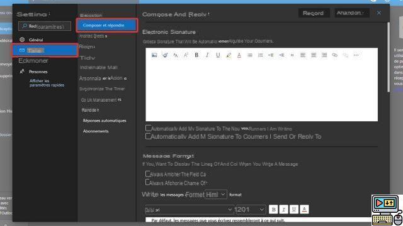Click the superscript A icon in signature toolbar

click(186, 55)
